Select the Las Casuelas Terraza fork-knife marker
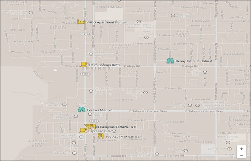Image resolution: width=251 pixels, height=161 pixels. (x=93, y=127)
